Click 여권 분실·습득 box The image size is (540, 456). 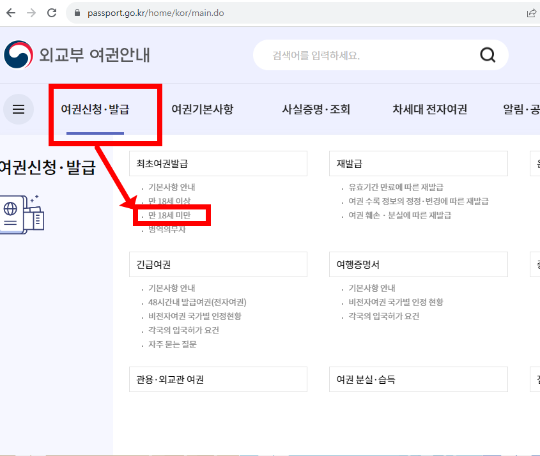click(418, 379)
